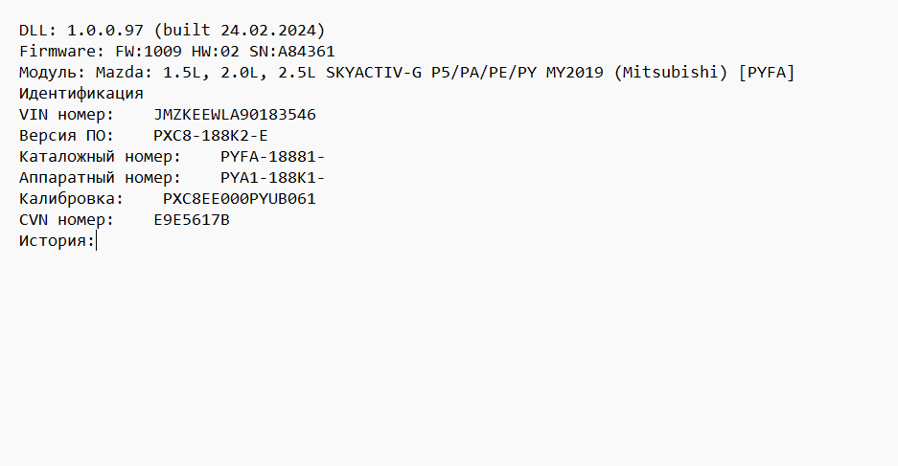Click the [PYFA] module code
898x466 pixels.
point(767,73)
